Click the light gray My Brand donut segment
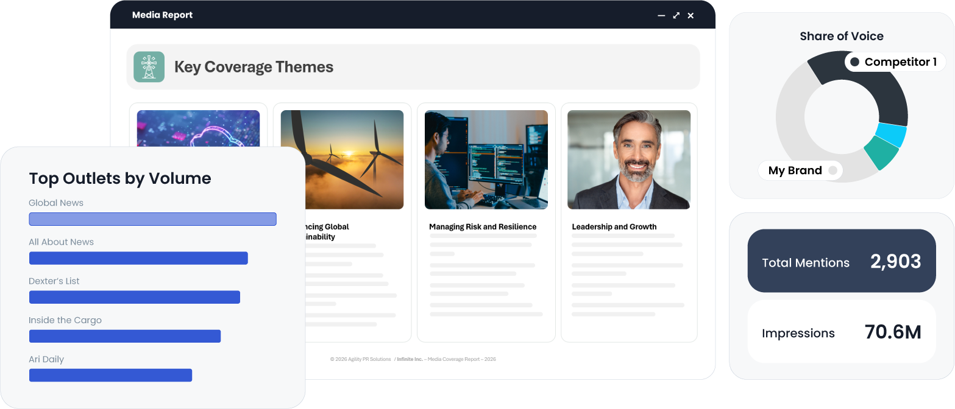The width and height of the screenshot is (955, 409). tap(792, 116)
